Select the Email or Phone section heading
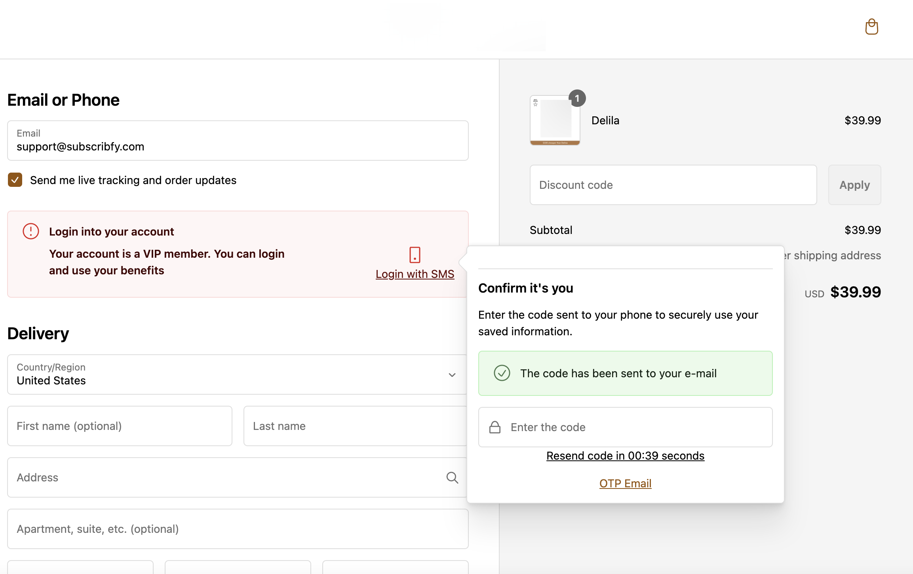913x574 pixels. (63, 100)
